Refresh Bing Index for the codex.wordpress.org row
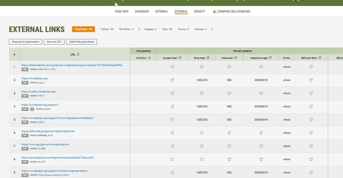The width and height of the screenshot is (343, 178). tap(202, 93)
